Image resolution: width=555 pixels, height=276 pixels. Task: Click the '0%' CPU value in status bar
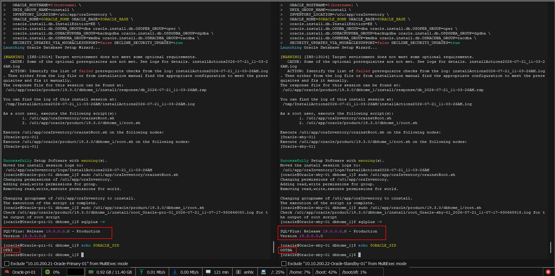point(56,272)
